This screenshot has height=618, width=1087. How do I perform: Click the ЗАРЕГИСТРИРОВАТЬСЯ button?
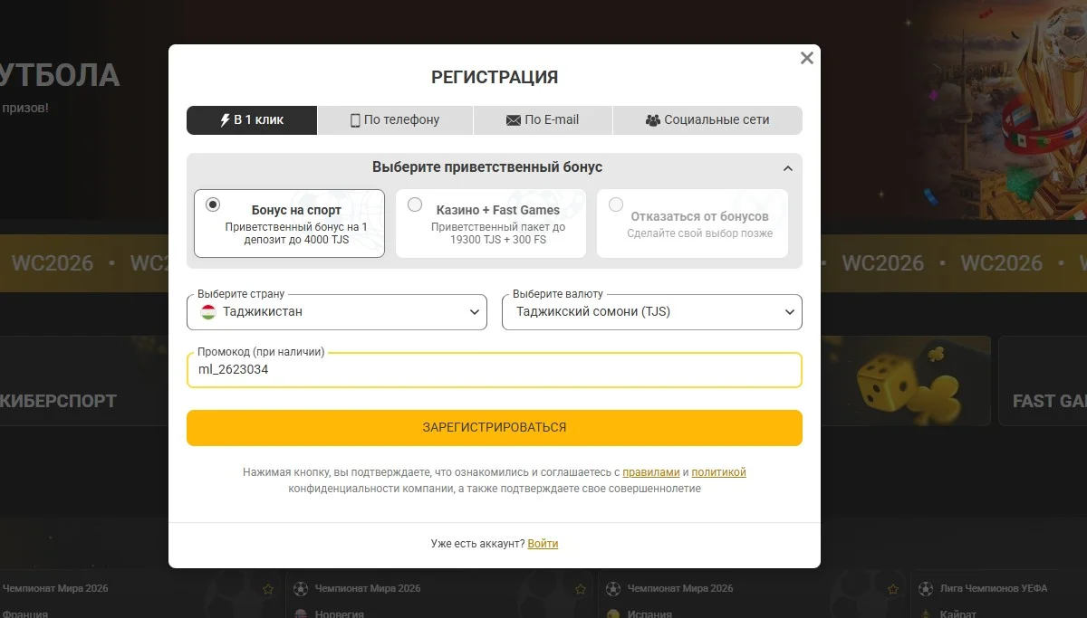tap(495, 427)
